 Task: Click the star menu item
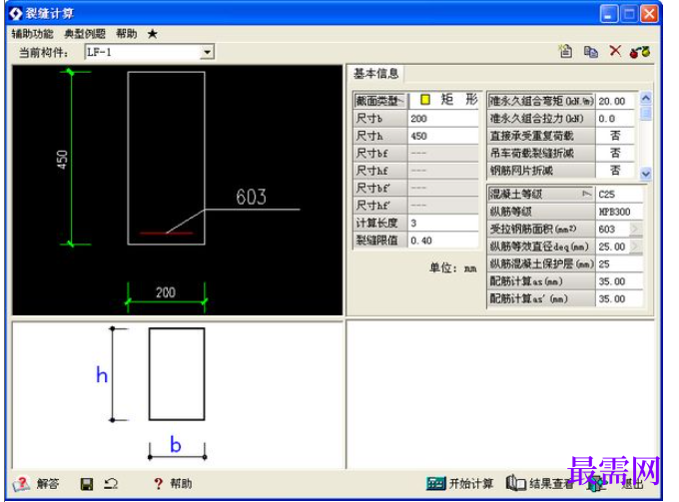point(153,34)
